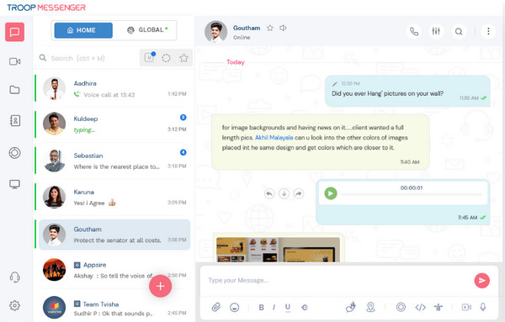Click the edited pencil icon on message
Viewport: 505px width, 322px height.
click(x=335, y=83)
